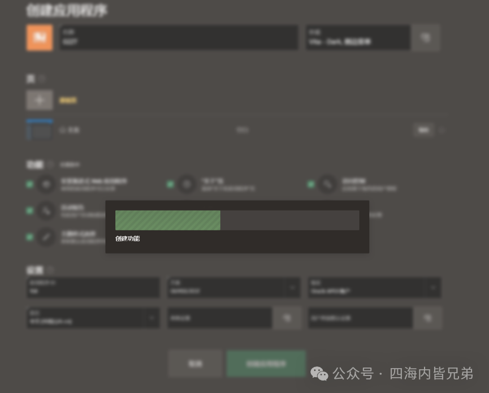The image size is (489, 393).
Task: Click the Vita - Dark appearance field
Action: pos(358,37)
